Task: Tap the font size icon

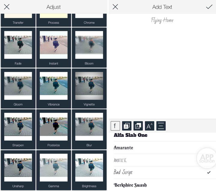Action: 149,126
